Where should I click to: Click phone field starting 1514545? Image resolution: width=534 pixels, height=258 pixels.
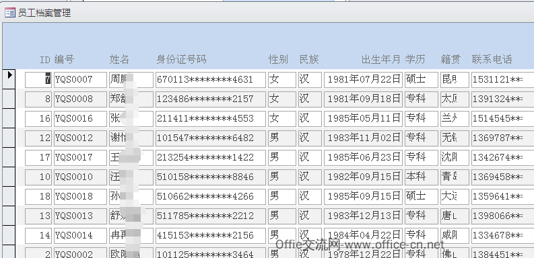pos(502,119)
